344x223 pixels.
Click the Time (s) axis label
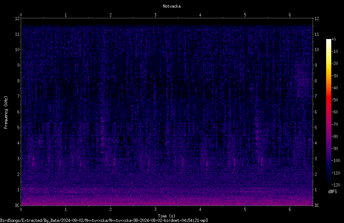[167, 216]
